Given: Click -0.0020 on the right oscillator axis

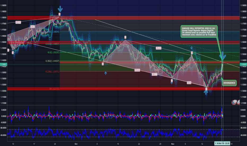Looking at the screenshot, I should point(243,122).
